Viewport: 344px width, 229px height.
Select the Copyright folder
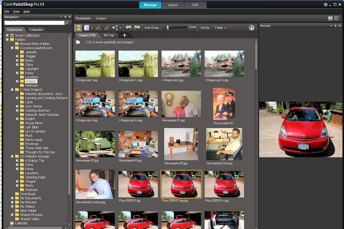point(32,69)
